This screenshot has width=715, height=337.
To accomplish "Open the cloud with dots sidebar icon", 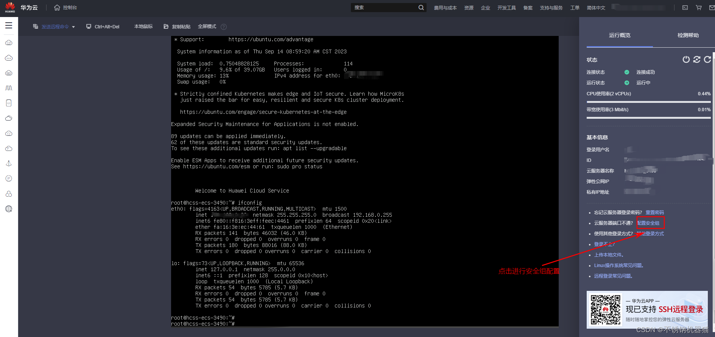I will 9,58.
